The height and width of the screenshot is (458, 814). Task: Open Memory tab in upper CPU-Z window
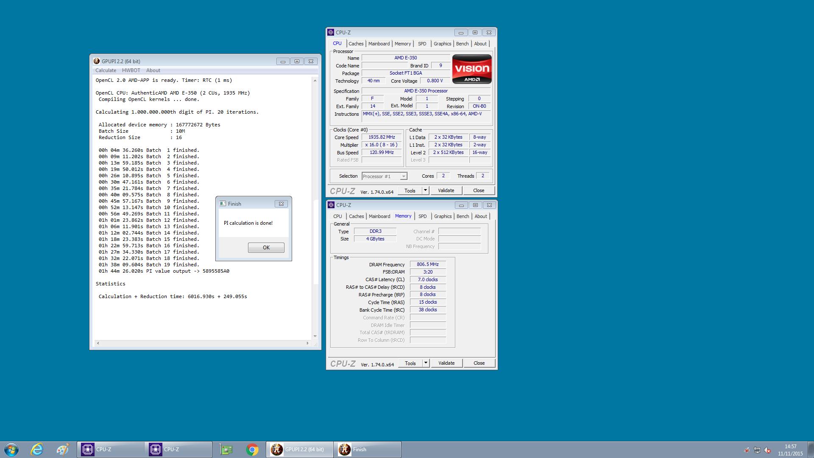[403, 44]
